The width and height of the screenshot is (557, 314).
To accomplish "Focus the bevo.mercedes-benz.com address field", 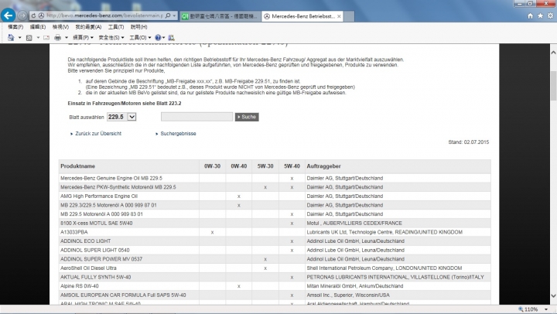I will pyautogui.click(x=104, y=15).
